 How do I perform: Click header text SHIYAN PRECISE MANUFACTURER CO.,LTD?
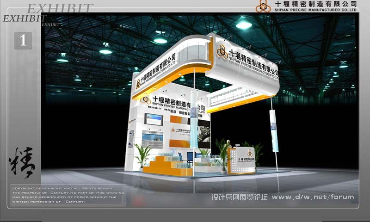point(315,10)
